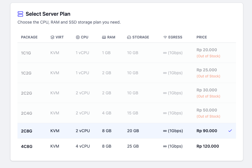Click the layers icon next to VIRT
The width and height of the screenshot is (252, 168).
(52, 37)
